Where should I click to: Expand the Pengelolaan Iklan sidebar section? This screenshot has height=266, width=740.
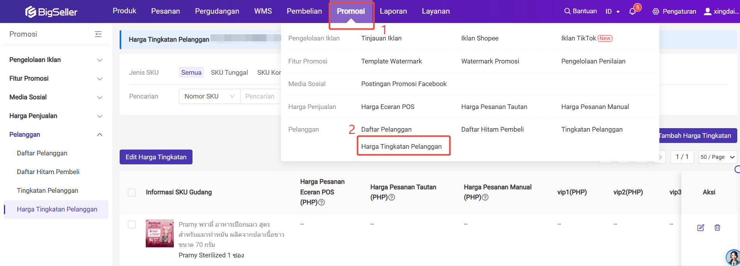pyautogui.click(x=100, y=60)
